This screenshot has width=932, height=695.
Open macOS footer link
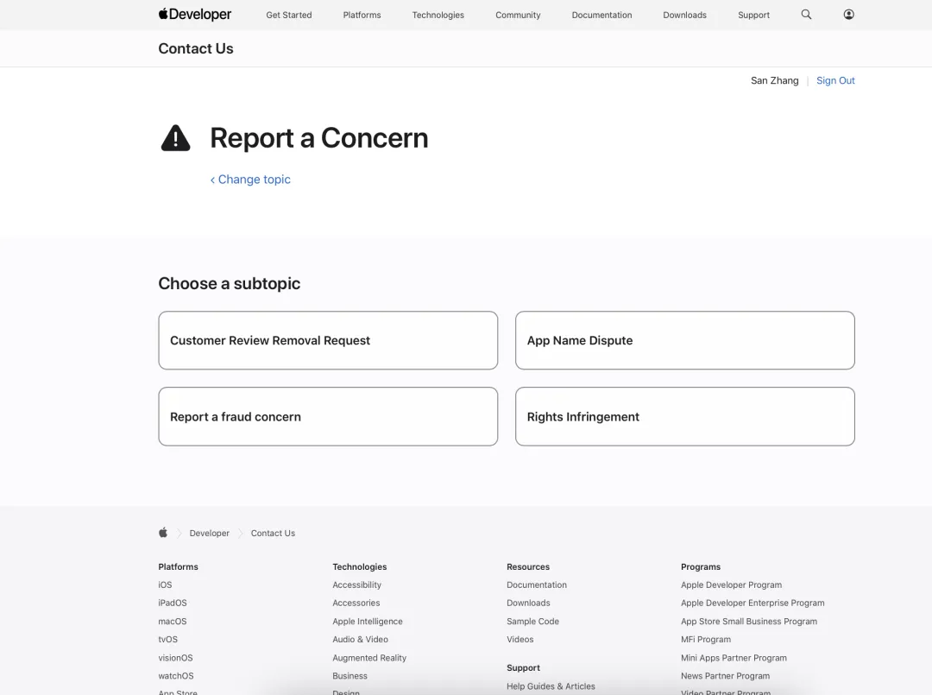pyautogui.click(x=173, y=622)
